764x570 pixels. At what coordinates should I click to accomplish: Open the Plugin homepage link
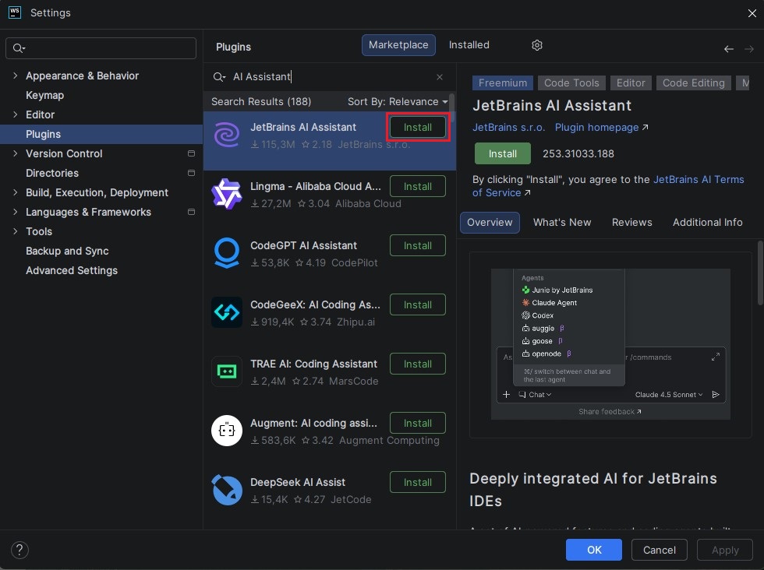coord(596,127)
